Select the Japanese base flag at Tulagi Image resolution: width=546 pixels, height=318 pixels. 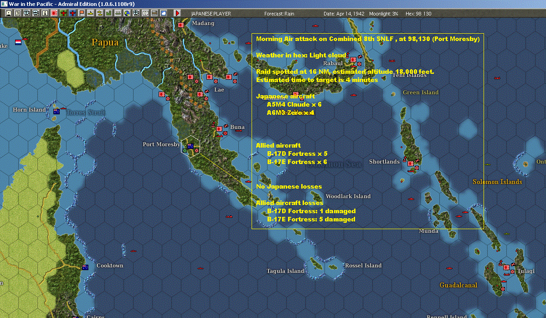[x=506, y=267]
